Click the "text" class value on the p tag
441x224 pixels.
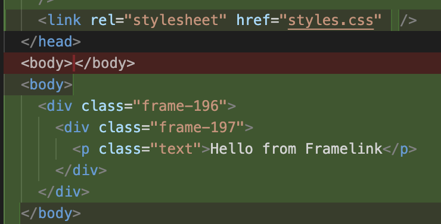click(176, 149)
